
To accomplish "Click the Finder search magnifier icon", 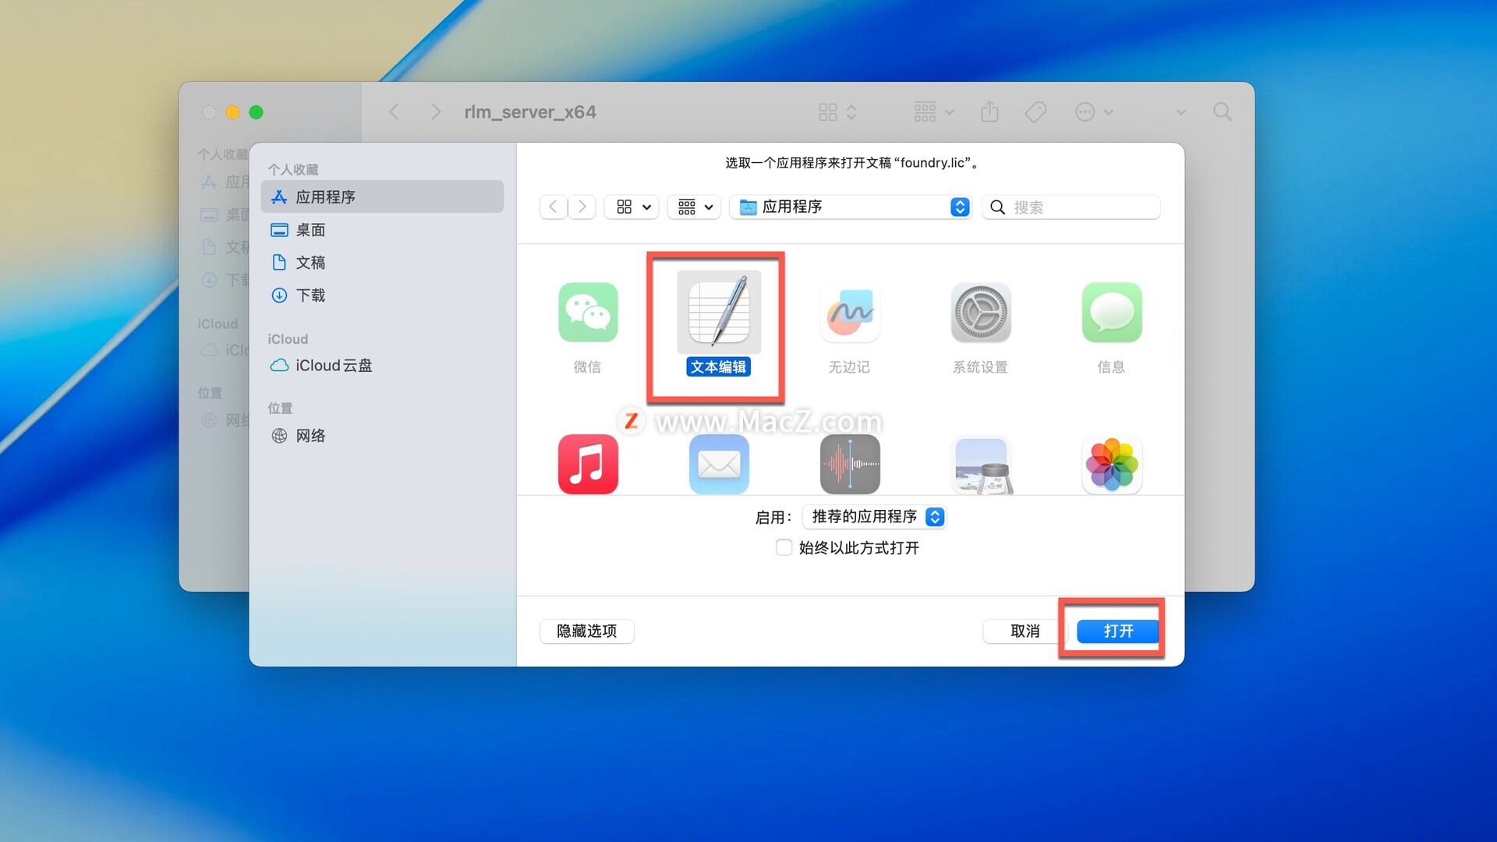I will 1223,112.
